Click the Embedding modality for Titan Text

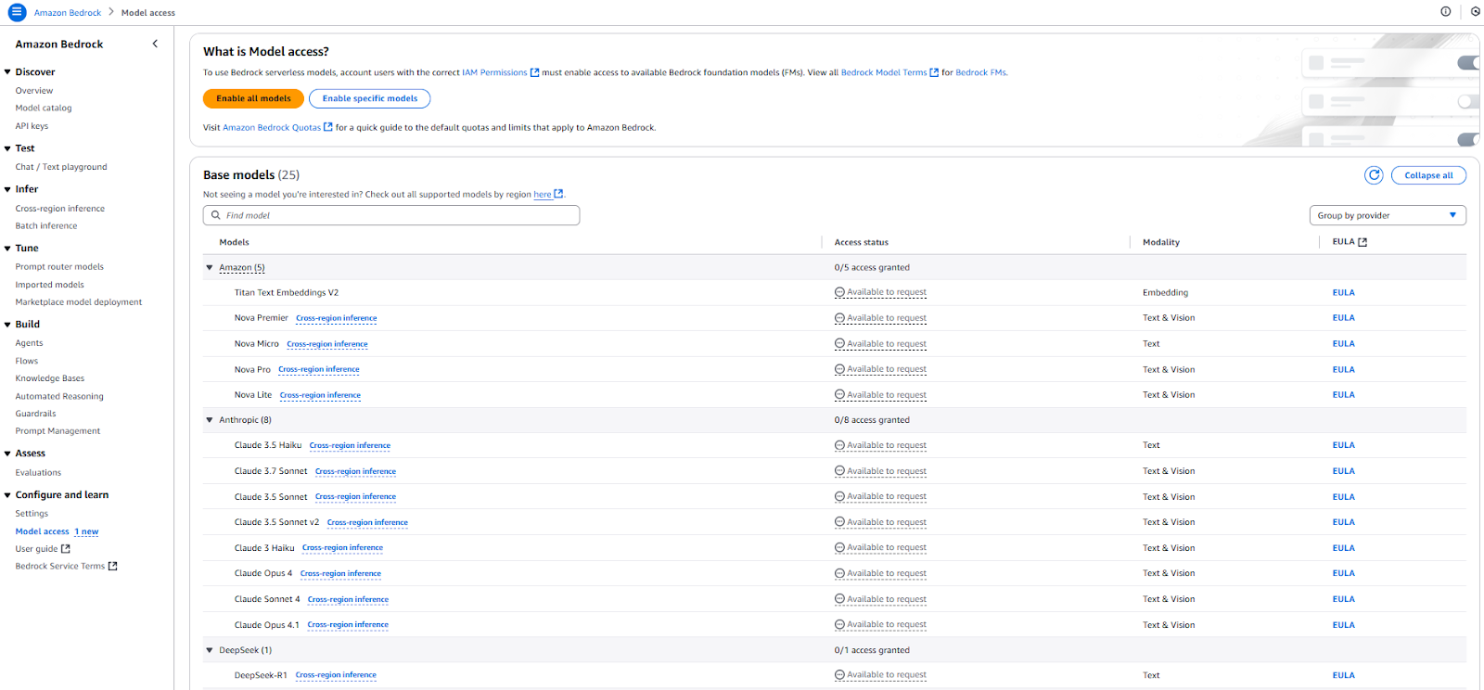(1165, 292)
